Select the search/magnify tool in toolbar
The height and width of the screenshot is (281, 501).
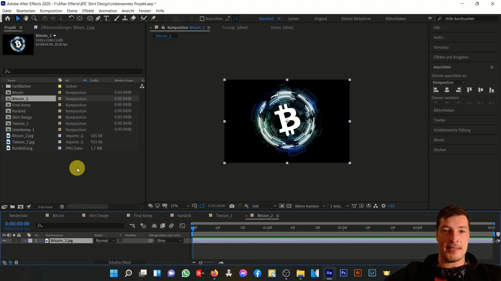[x=34, y=18]
